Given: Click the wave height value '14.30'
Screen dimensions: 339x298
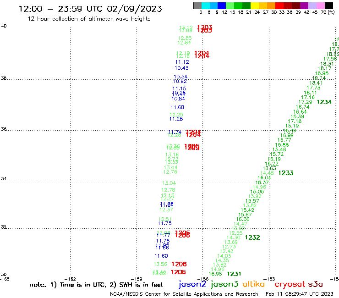Looking at the screenshot, I should tap(234, 237).
